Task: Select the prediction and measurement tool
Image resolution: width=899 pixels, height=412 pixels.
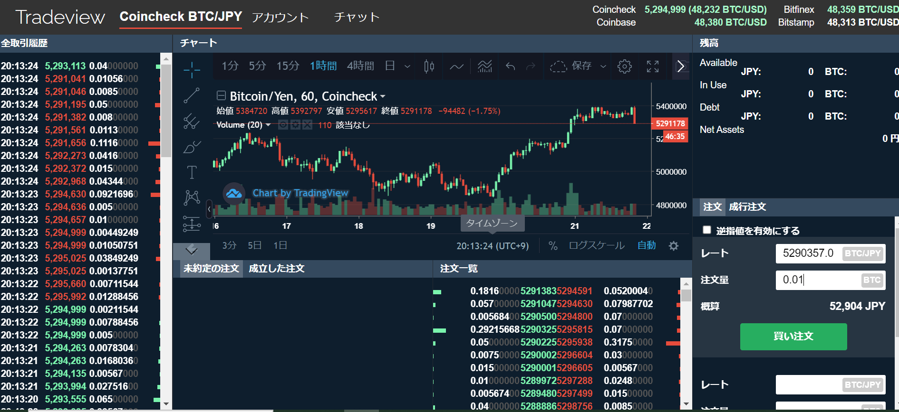Action: click(x=192, y=223)
